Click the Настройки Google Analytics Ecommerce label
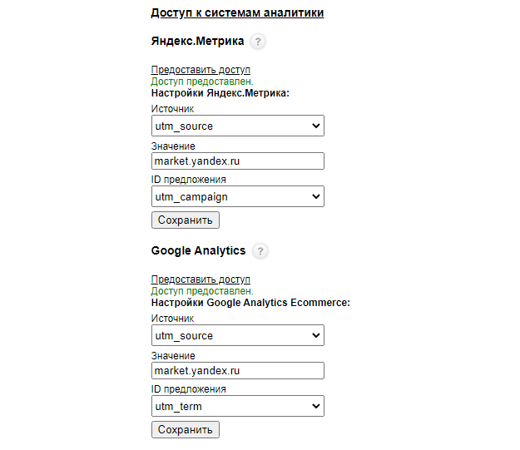This screenshot has width=520, height=450. pyautogui.click(x=250, y=303)
